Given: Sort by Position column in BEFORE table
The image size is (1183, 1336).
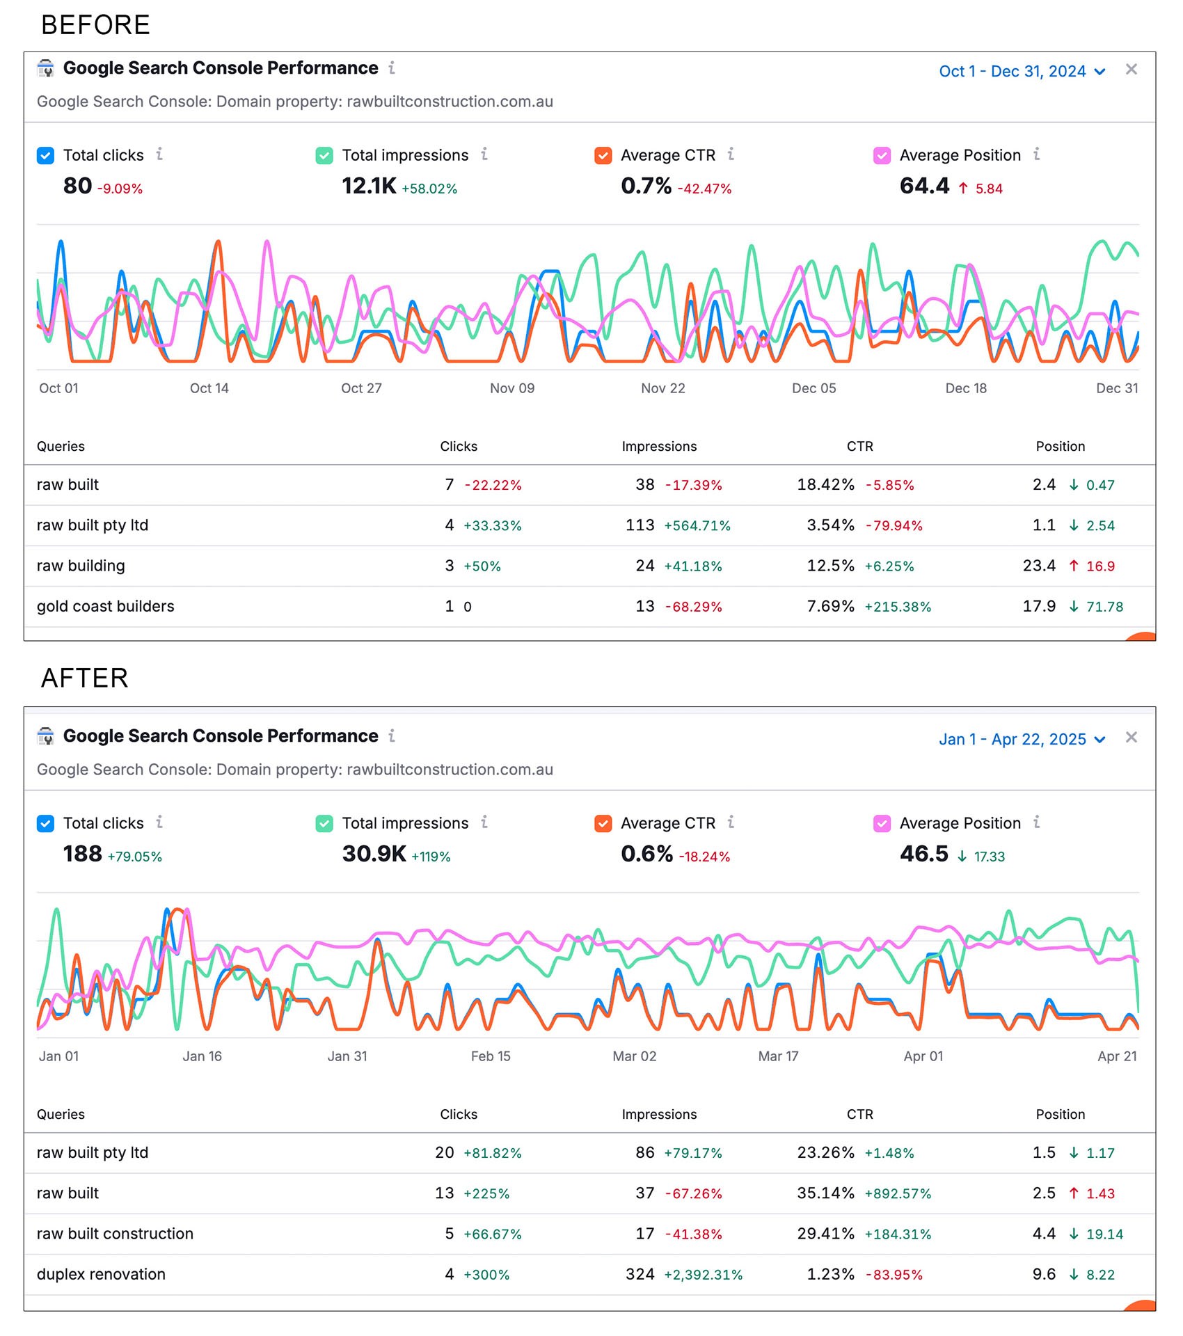Looking at the screenshot, I should (x=1061, y=446).
